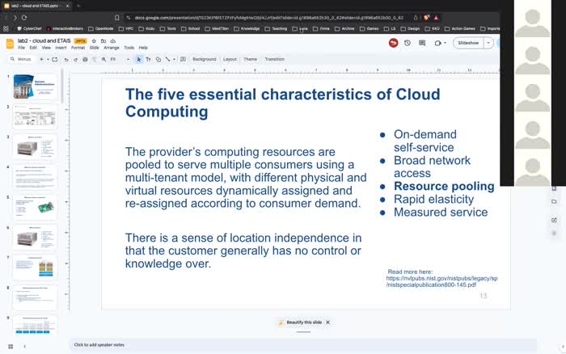The image size is (566, 354).
Task: Select slide 3 thumbnail in filmstrip
Action: tap(35, 147)
